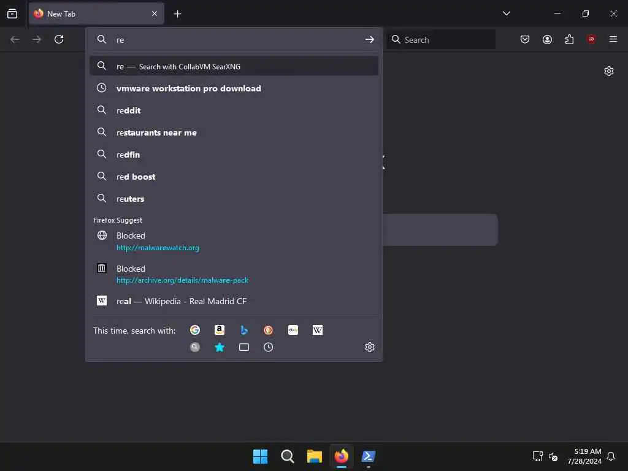Open PowerShell from the taskbar
Screen dimensions: 628x471
369,456
